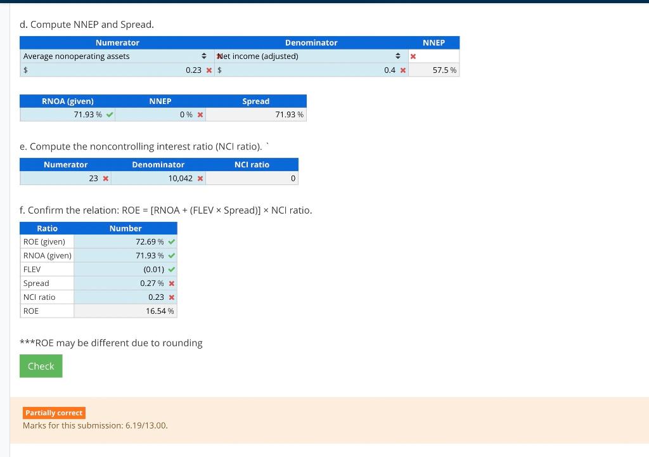Click the red X in the NNEP answer cell
This screenshot has height=457, width=649.
pyautogui.click(x=414, y=56)
